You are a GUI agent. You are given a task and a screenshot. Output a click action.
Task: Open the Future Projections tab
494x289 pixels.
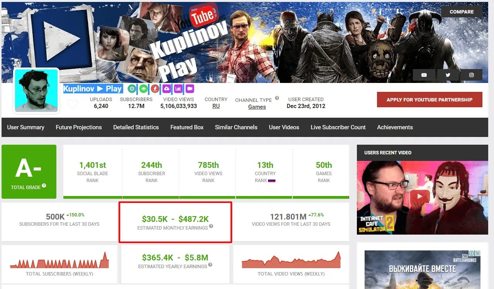point(79,127)
